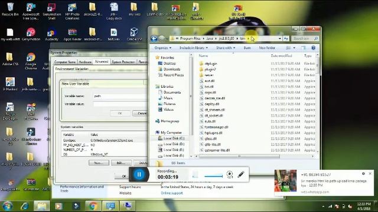
Task: Open the Audacity desktop shortcut
Action: click(x=51, y=34)
